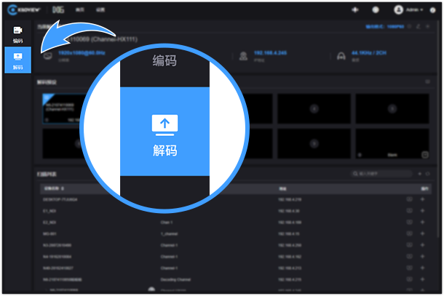Preview the DESKTOP source row
Image resolution: width=444 pixels, height=296 pixels.
(x=410, y=199)
